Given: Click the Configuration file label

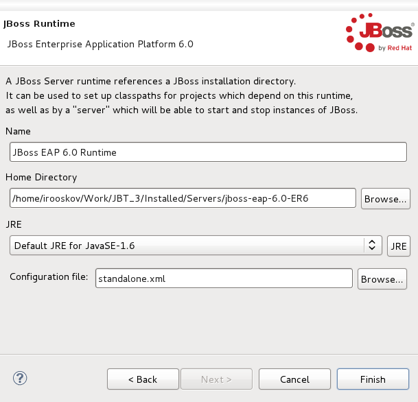Looking at the screenshot, I should coord(49,277).
